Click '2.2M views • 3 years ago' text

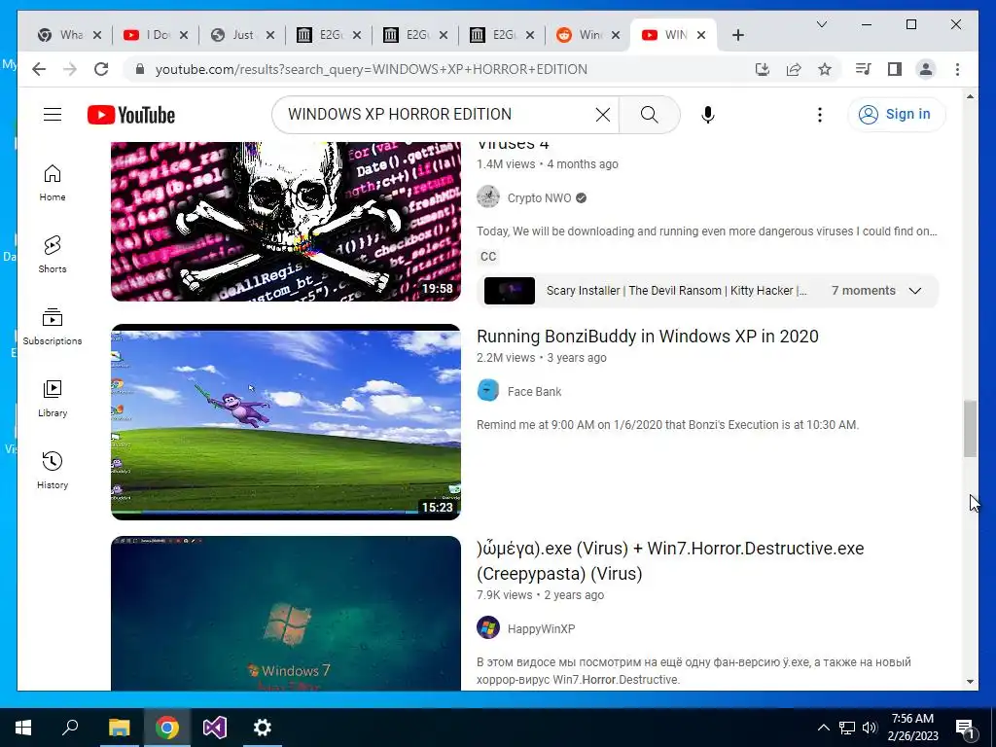click(541, 358)
